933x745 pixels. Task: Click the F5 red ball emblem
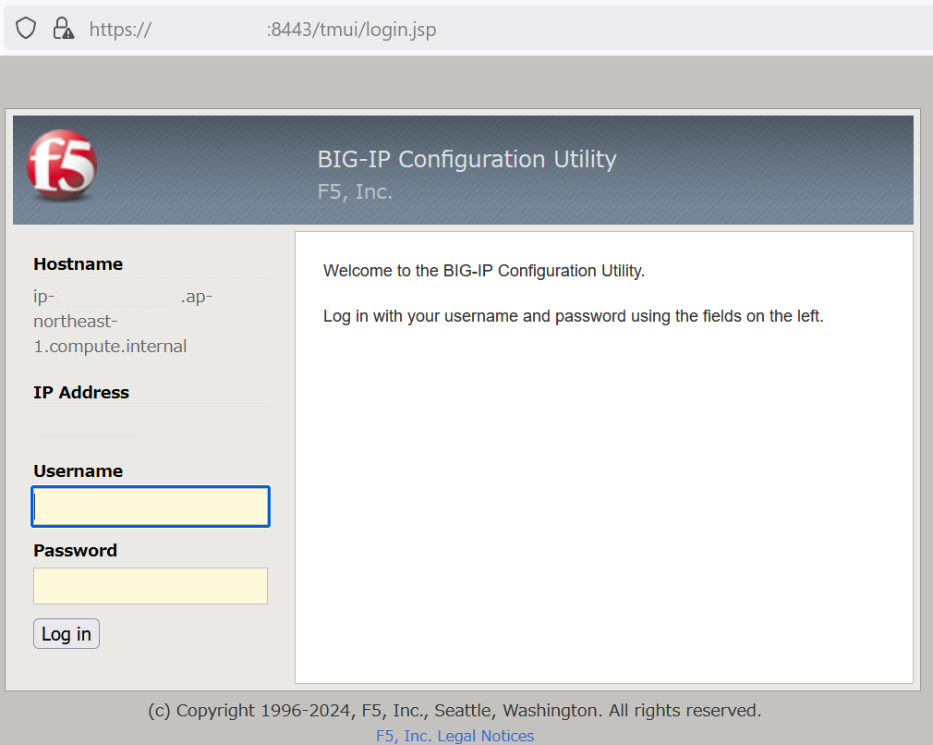(x=62, y=164)
